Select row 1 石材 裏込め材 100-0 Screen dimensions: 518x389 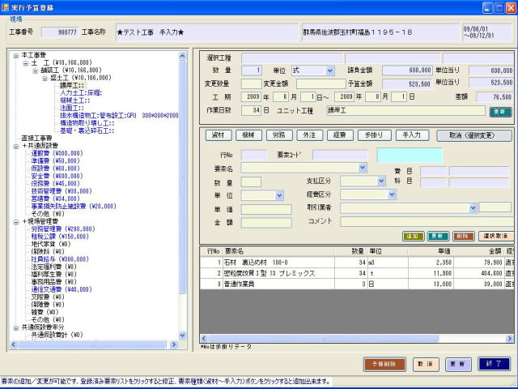click(x=357, y=263)
